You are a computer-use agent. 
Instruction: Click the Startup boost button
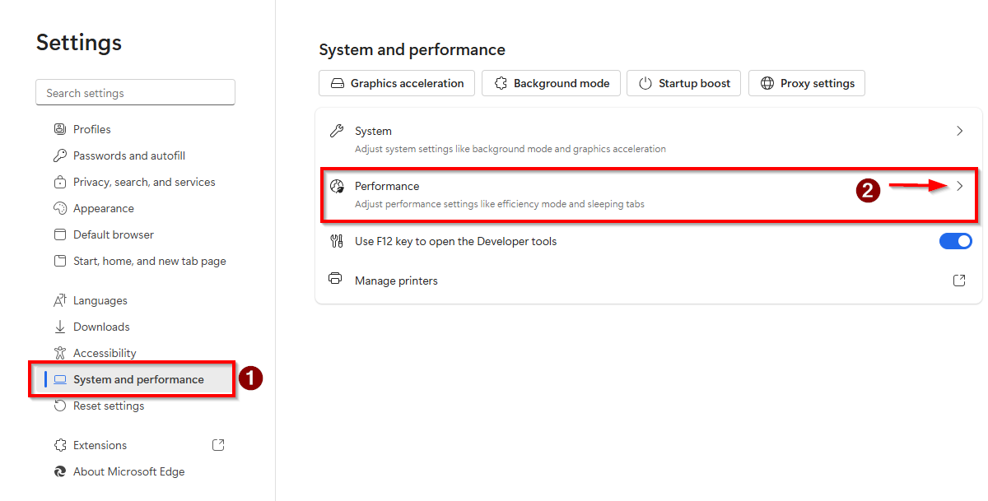click(x=684, y=83)
